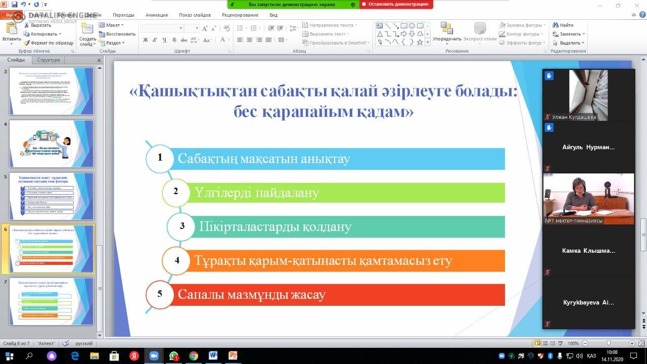Justify text with the justify icon
This screenshot has width=647, height=364.
tap(268, 40)
